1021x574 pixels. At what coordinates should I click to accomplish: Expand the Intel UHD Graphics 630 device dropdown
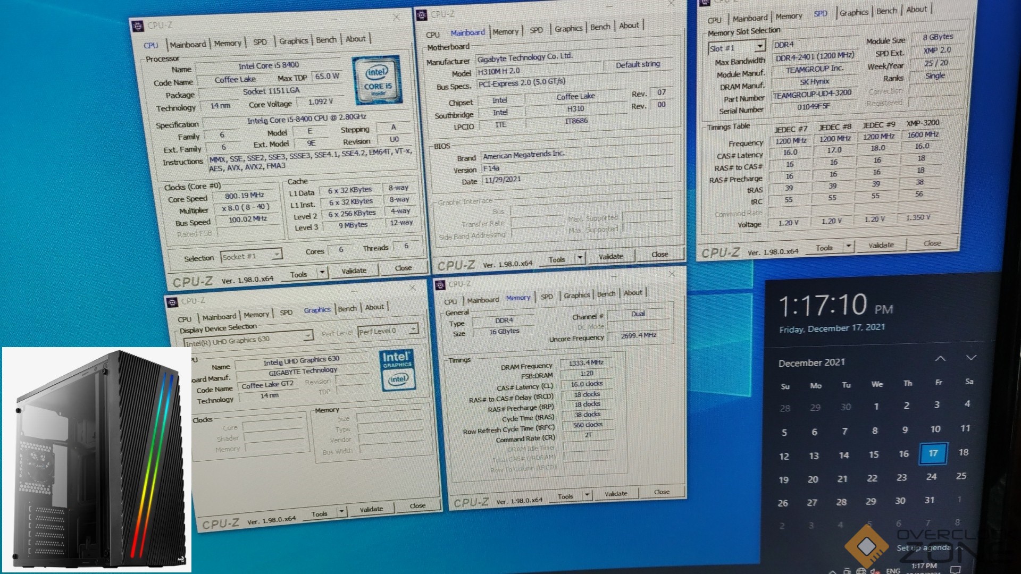(307, 336)
